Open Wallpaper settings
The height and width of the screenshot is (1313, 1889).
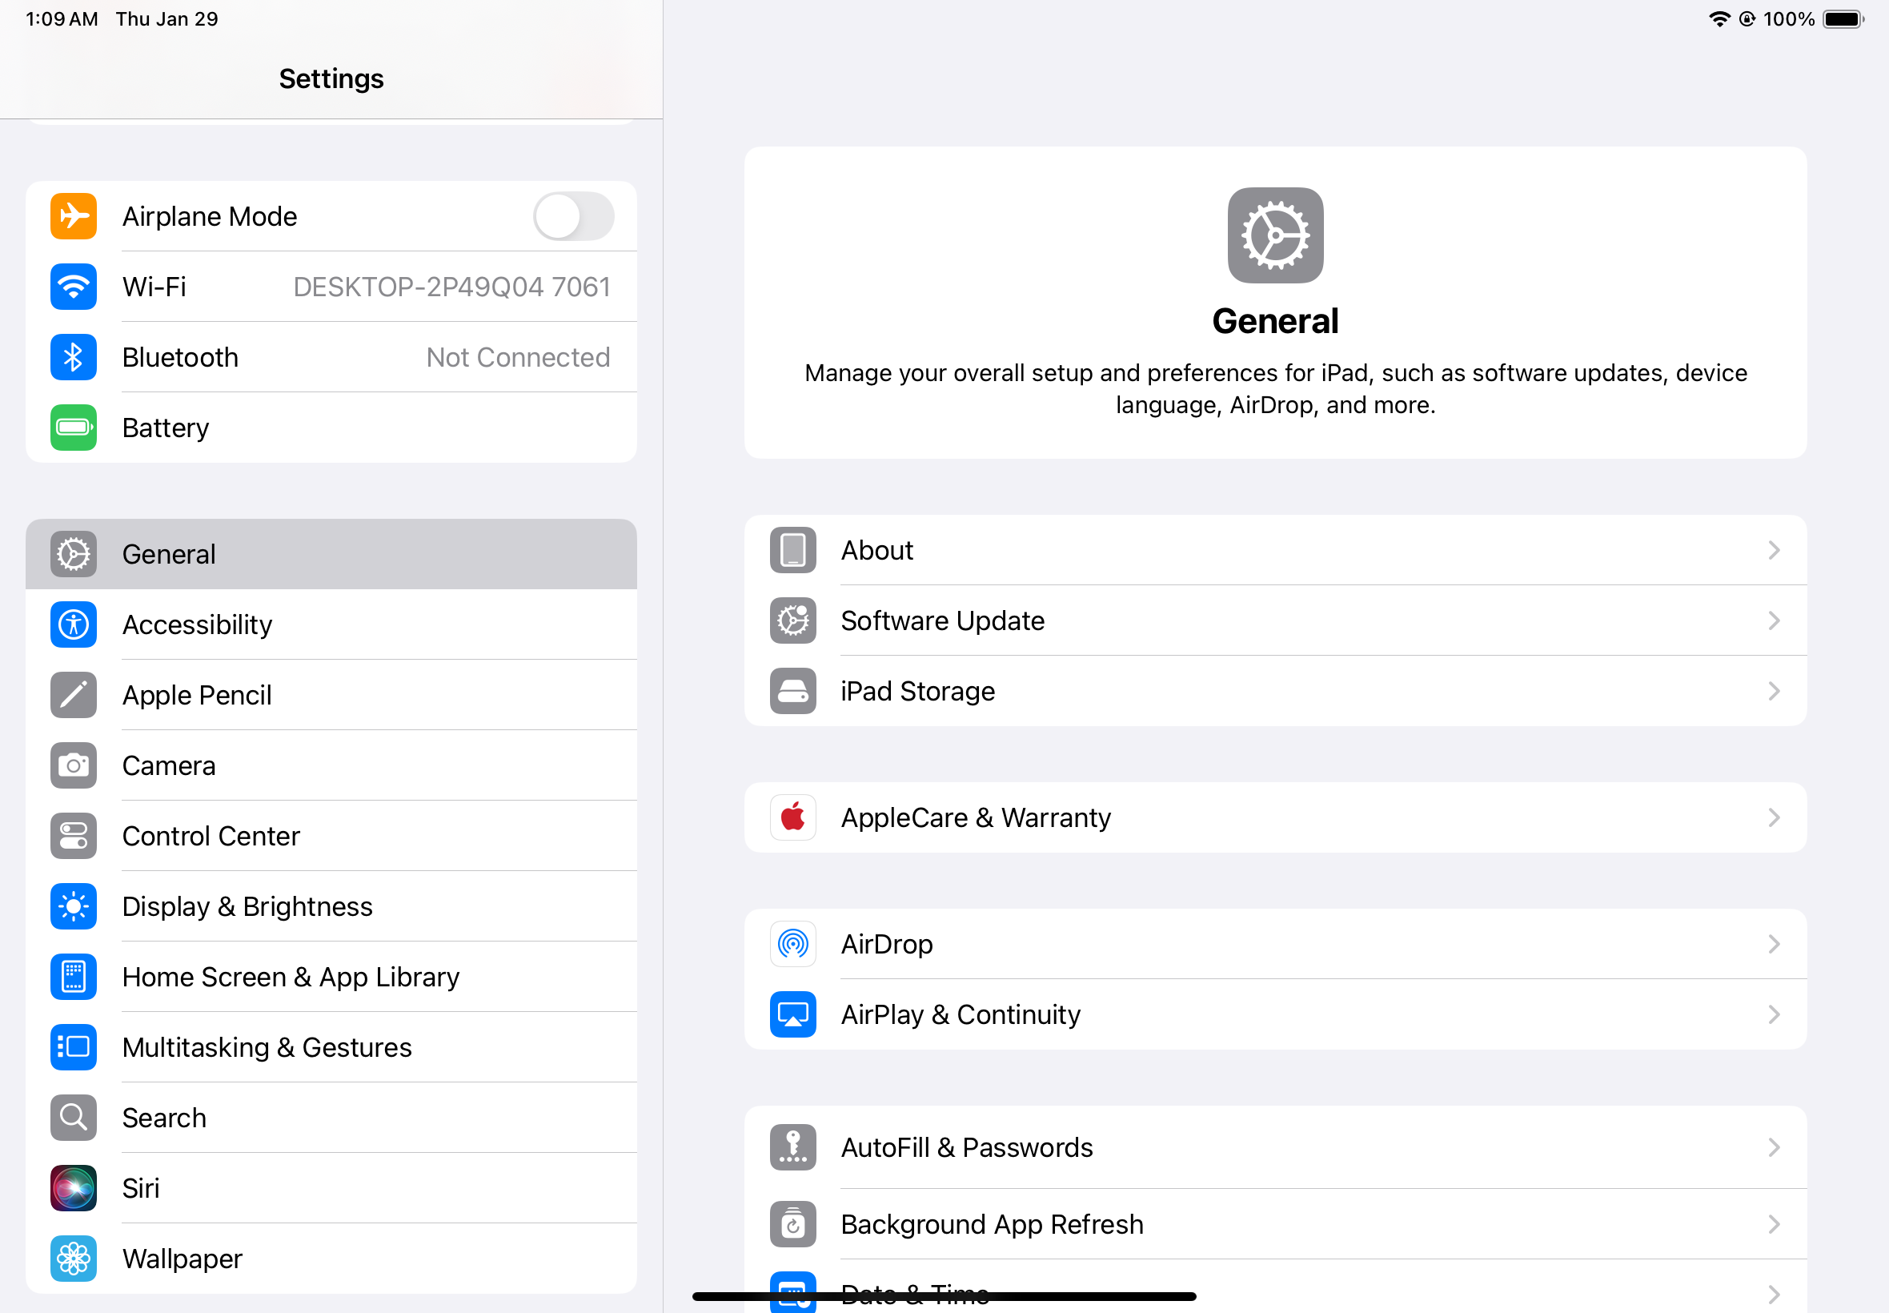[331, 1259]
